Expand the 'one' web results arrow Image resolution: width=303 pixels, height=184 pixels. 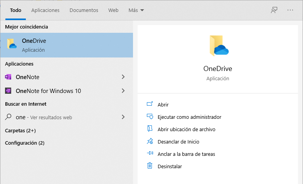pos(123,117)
